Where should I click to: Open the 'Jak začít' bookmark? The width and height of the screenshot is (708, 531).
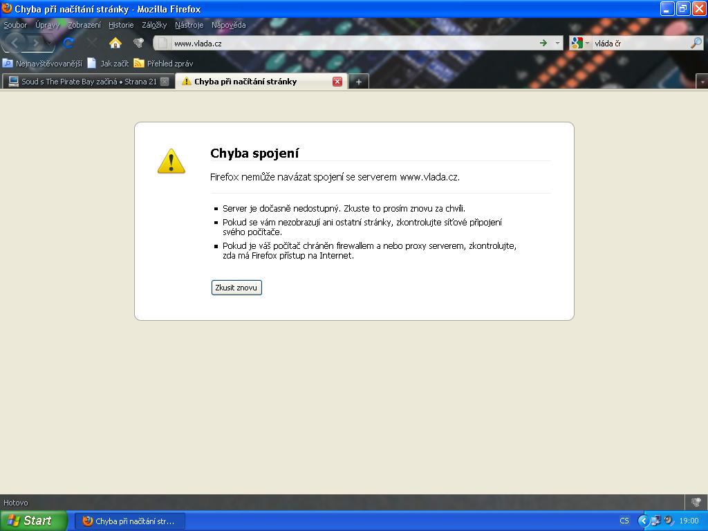[x=109, y=63]
